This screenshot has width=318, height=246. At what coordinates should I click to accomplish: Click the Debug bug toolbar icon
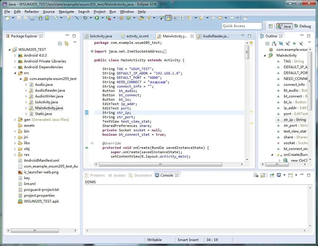pos(85,18)
